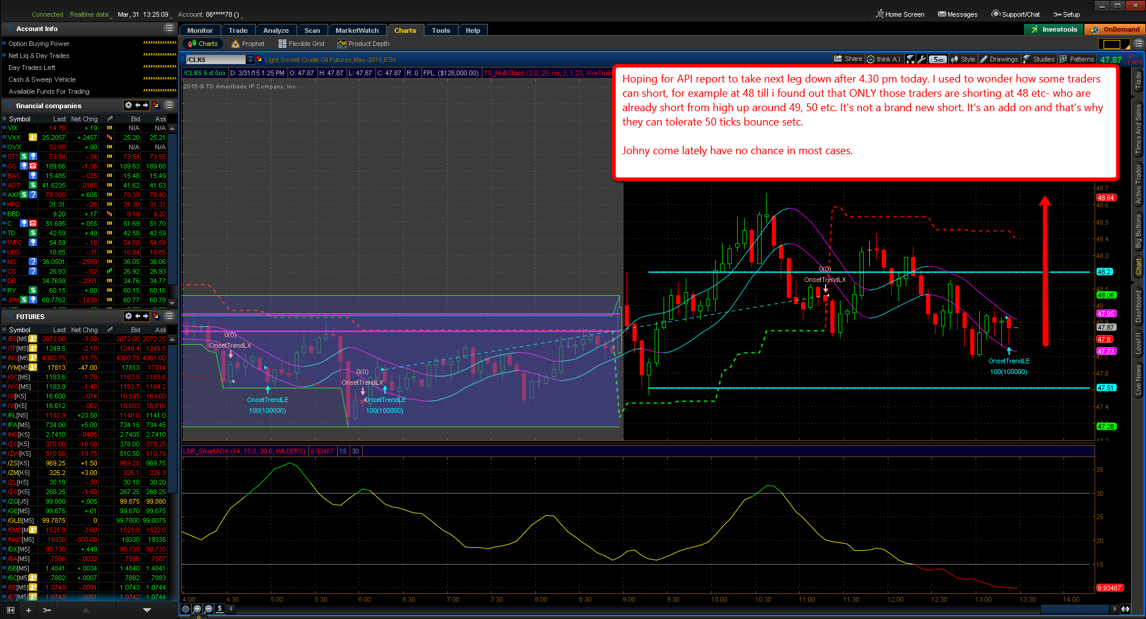Screen dimensions: 1146x619
Task: Toggle the Option Buying Power indicator dot
Action: [x=4, y=44]
